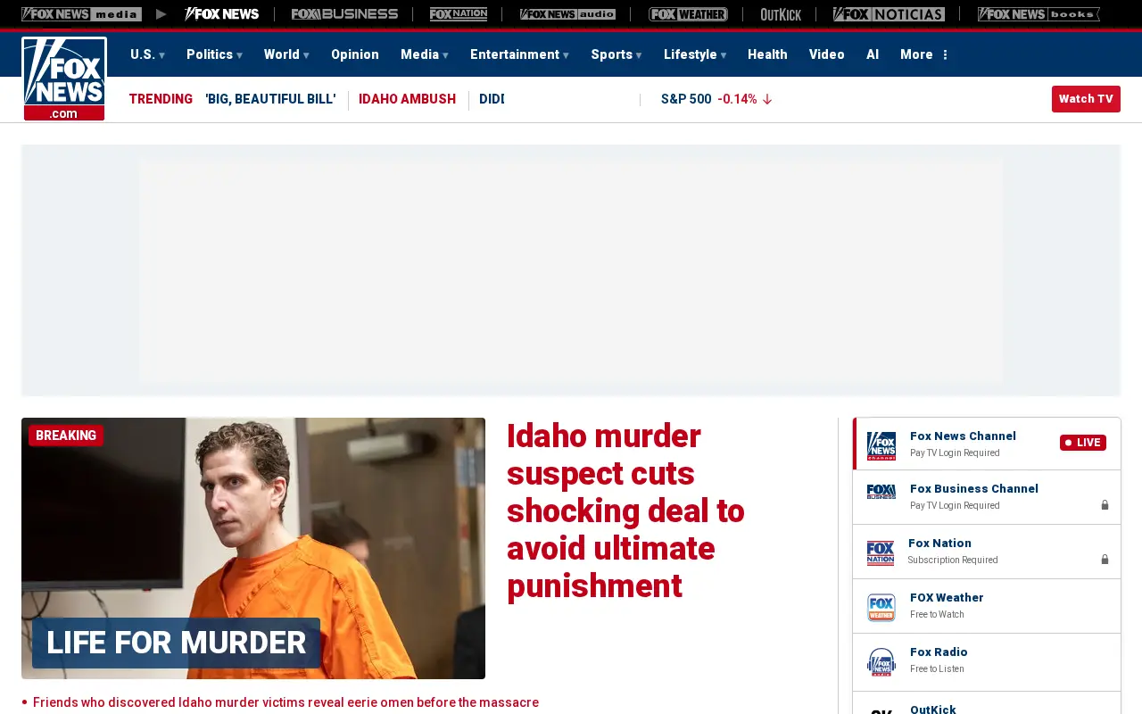Click the Watch TV button
Image resolution: width=1142 pixels, height=714 pixels.
[1086, 99]
